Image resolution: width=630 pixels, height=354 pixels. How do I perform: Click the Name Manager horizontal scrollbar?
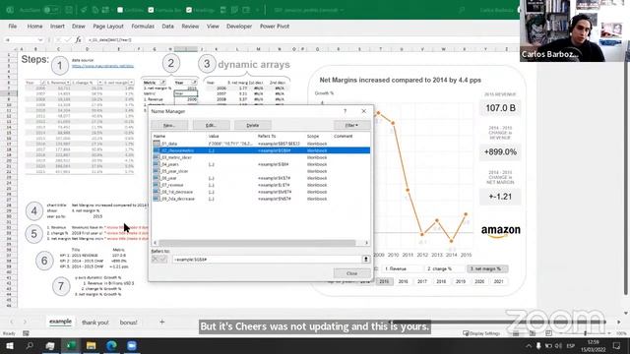coord(257,243)
